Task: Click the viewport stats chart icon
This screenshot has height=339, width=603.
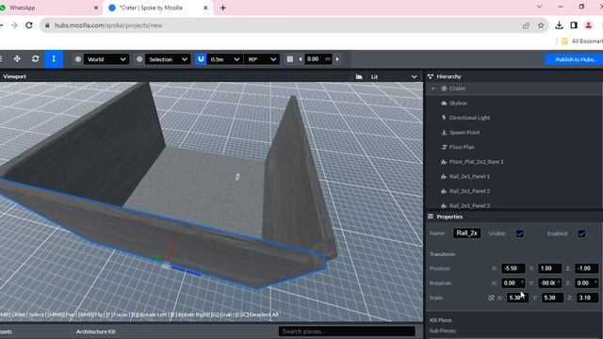Action: point(359,77)
